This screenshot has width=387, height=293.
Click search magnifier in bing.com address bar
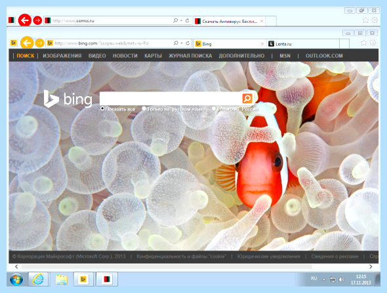point(176,43)
